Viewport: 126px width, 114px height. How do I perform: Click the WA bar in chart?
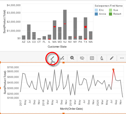click(x=91, y=35)
